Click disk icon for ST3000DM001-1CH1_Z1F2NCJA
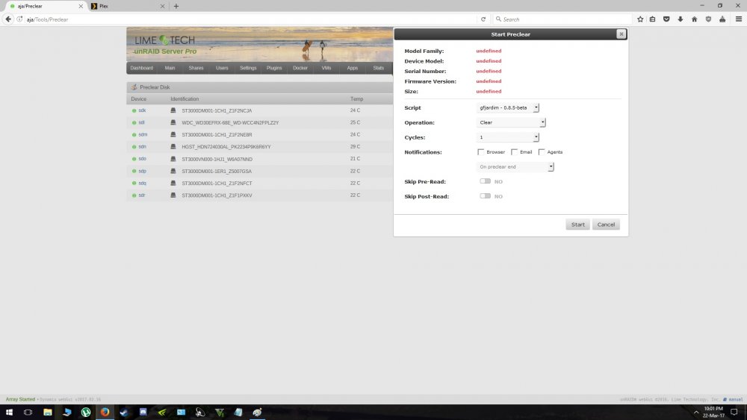Image resolution: width=747 pixels, height=420 pixels. point(173,110)
